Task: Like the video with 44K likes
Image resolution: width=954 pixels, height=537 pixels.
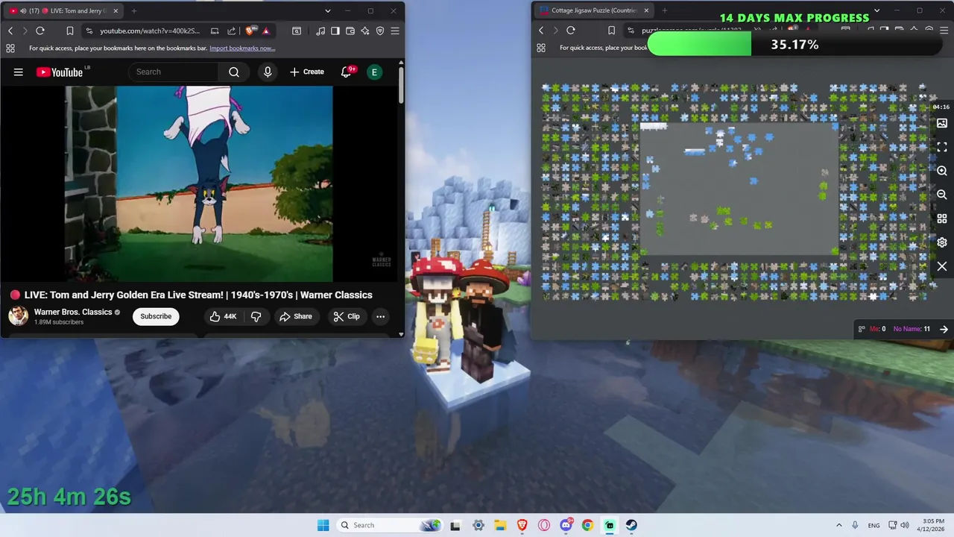Action: [223, 316]
